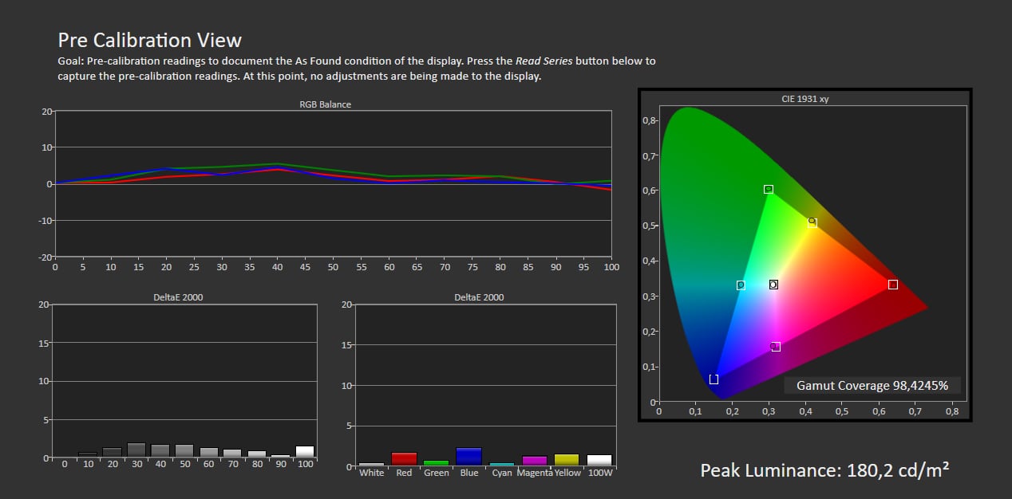Select the 100 bar in grayscale DeltaE chart
Viewport: 1012px width, 499px height.
[x=305, y=452]
